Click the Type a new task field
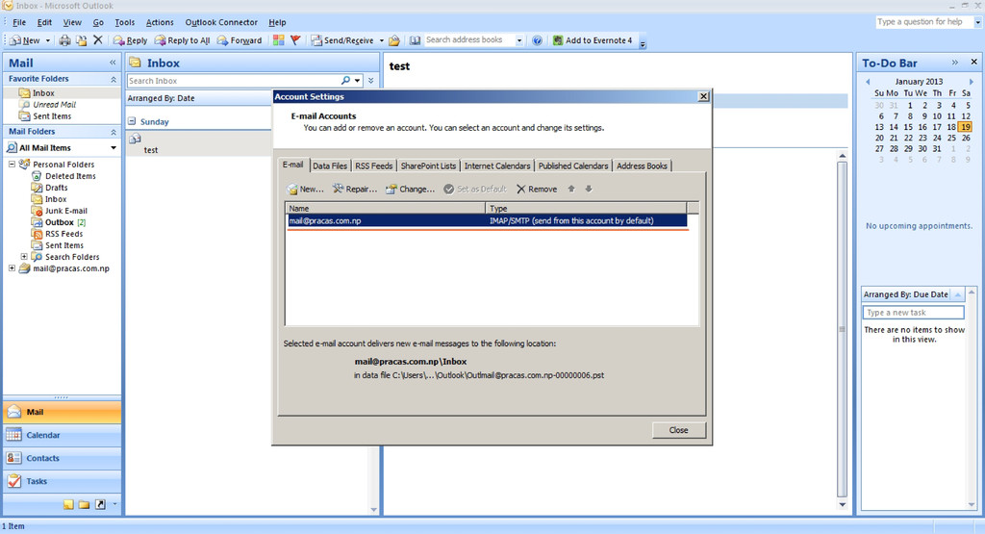The height and width of the screenshot is (534, 985). pyautogui.click(x=914, y=313)
